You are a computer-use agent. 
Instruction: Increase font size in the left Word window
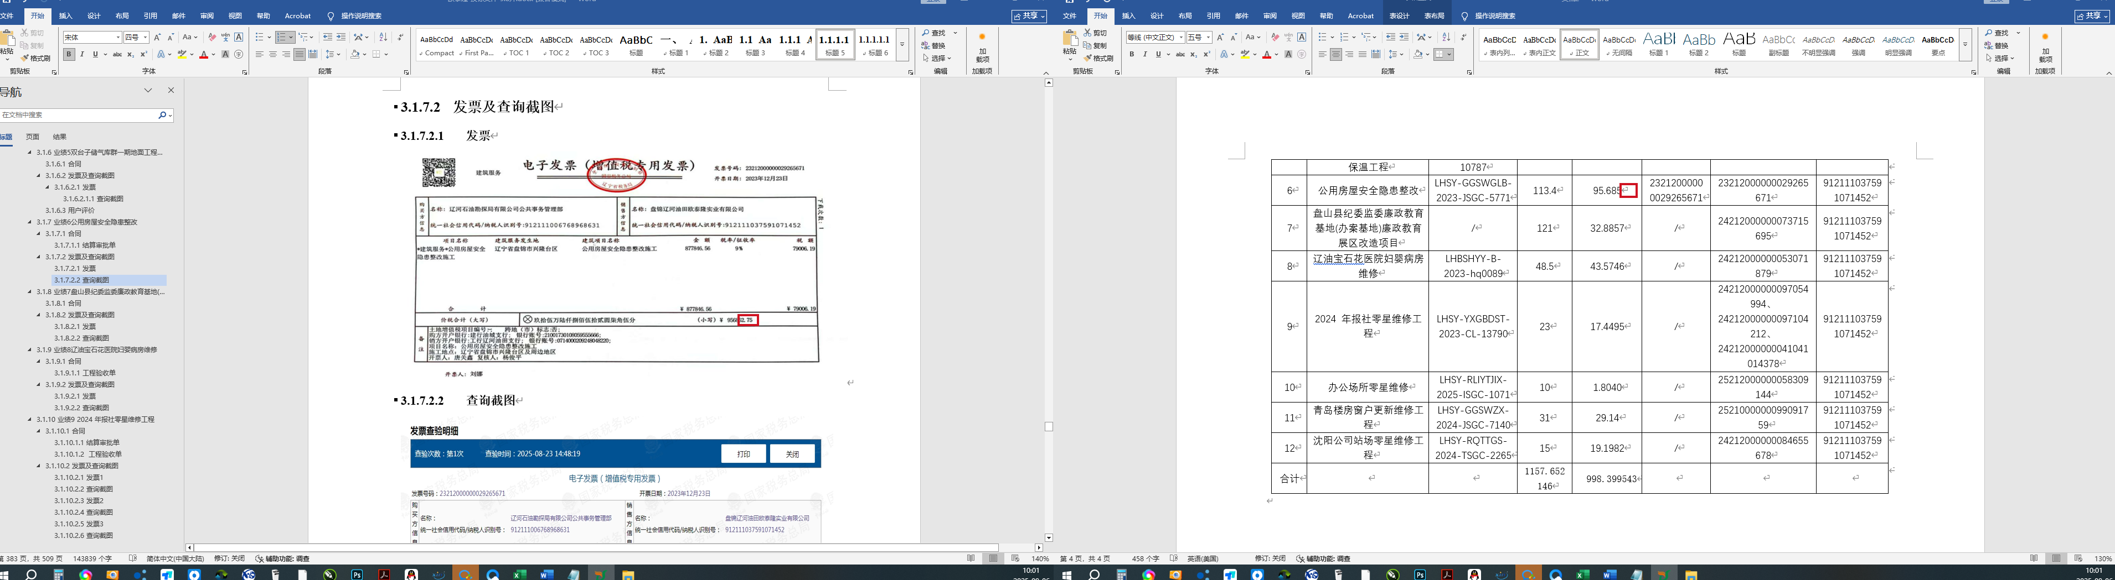point(158,37)
